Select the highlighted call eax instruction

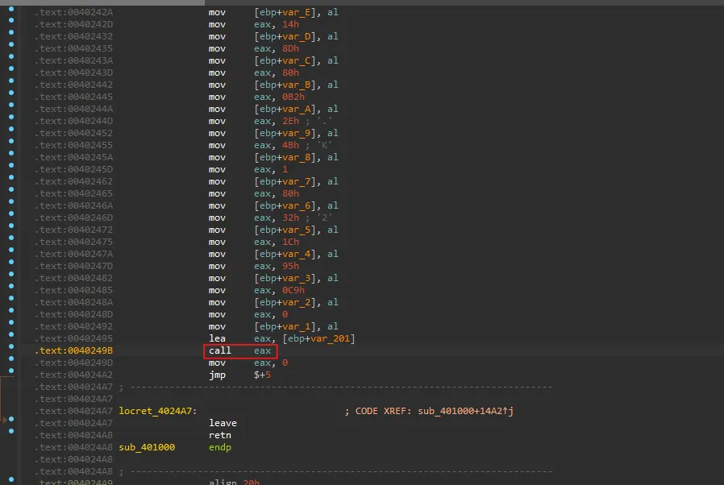tap(240, 351)
